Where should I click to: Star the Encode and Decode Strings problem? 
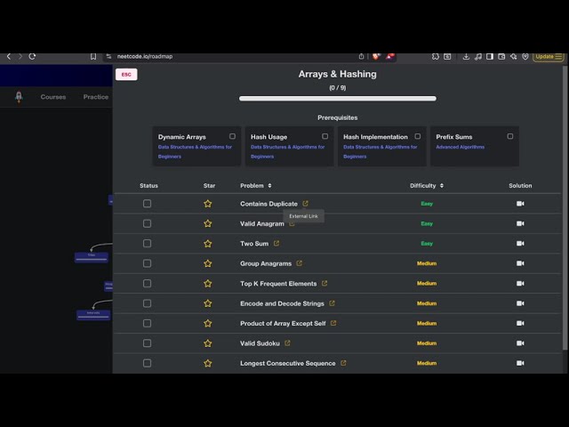[207, 303]
